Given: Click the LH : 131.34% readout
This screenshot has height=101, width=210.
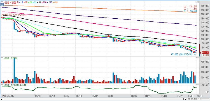Looking at the screenshot, I should (x=191, y=6).
